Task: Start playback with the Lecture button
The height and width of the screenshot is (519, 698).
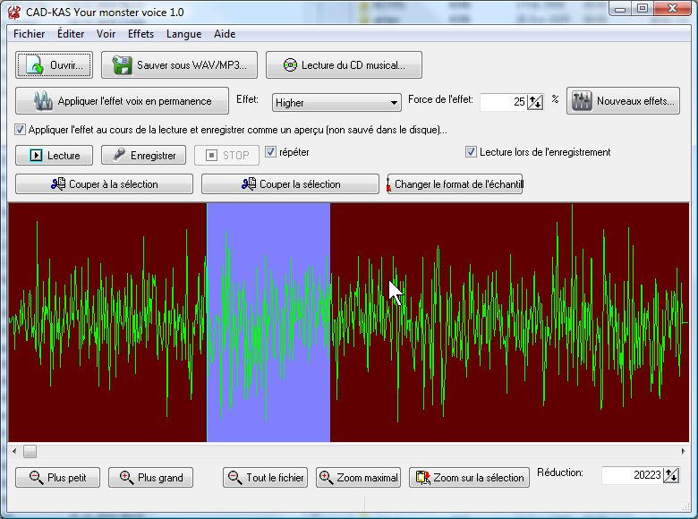Action: pos(55,155)
